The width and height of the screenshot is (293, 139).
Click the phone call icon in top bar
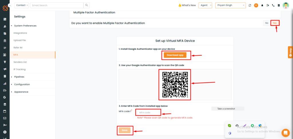[273, 5]
